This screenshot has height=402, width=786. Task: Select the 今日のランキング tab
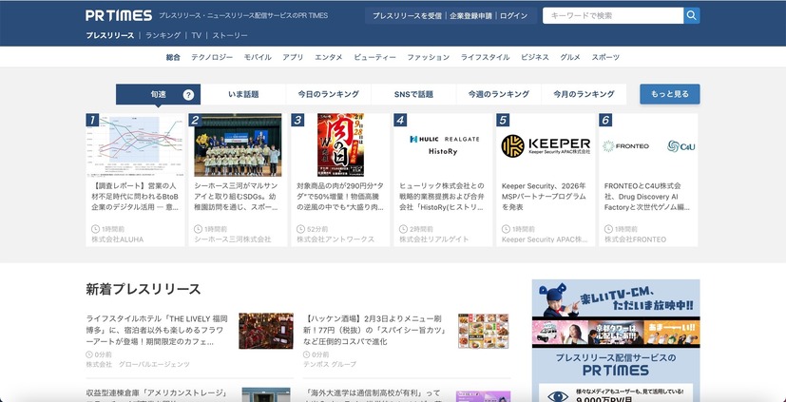pyautogui.click(x=328, y=95)
